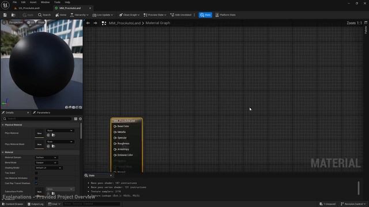Click the Roughness input pin
369x207 pixels.
click(x=115, y=144)
